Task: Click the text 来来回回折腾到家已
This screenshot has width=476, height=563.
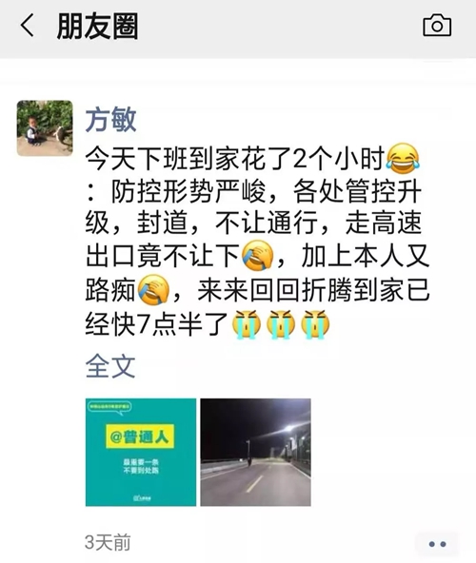Action: click(x=313, y=290)
